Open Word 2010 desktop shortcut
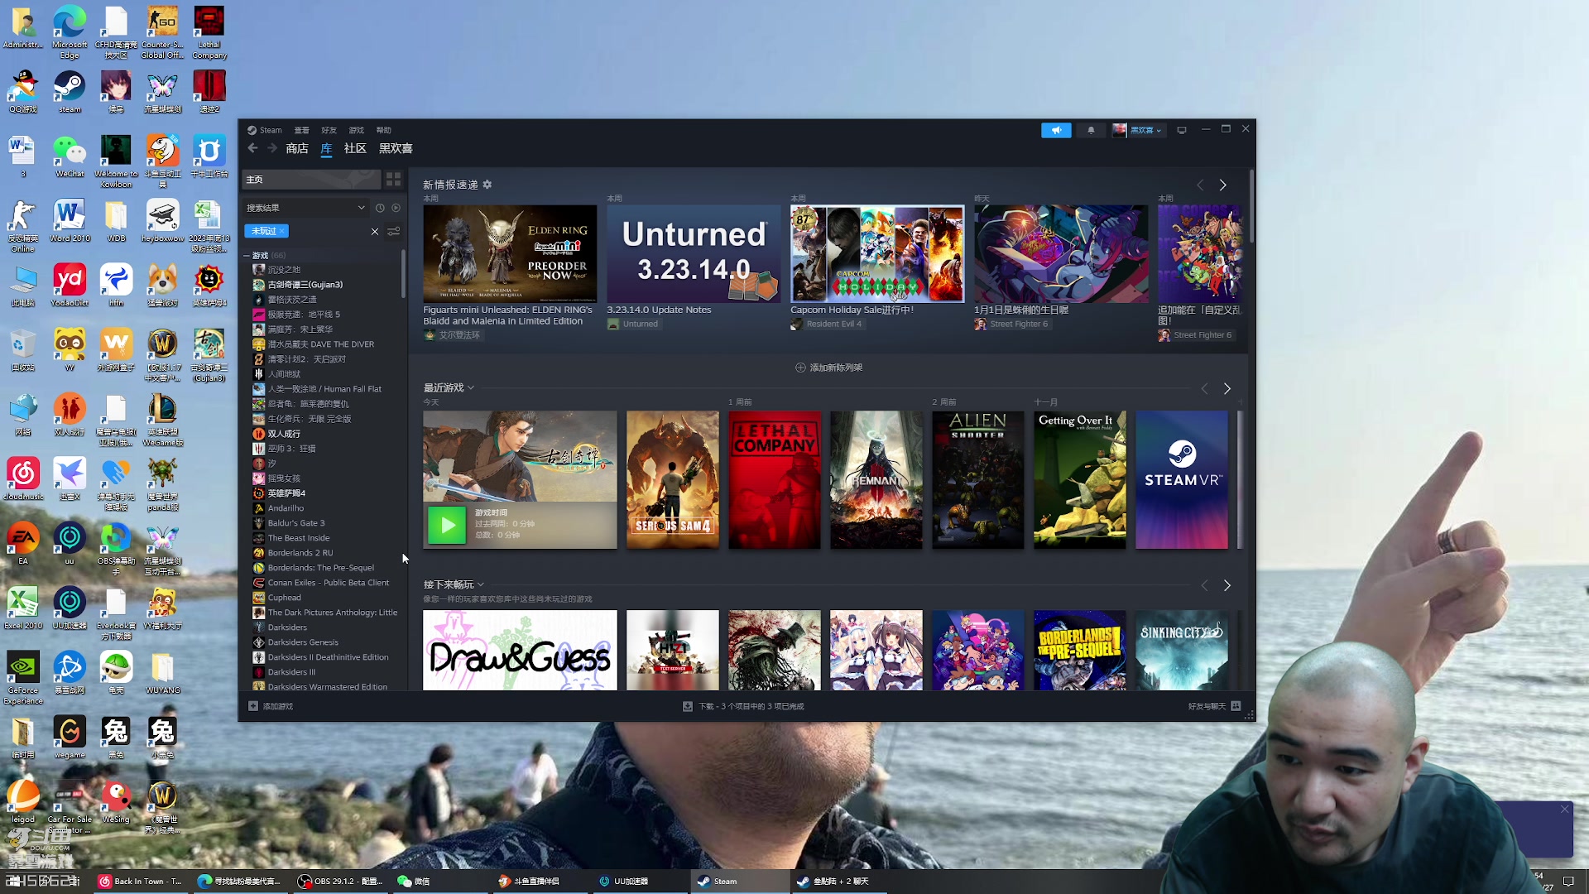This screenshot has width=1589, height=894. click(70, 221)
